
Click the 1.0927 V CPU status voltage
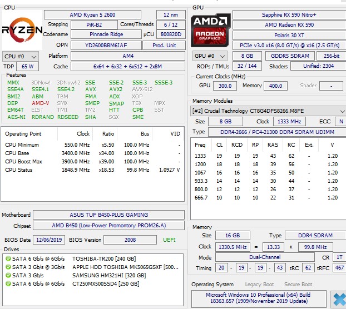[170, 170]
